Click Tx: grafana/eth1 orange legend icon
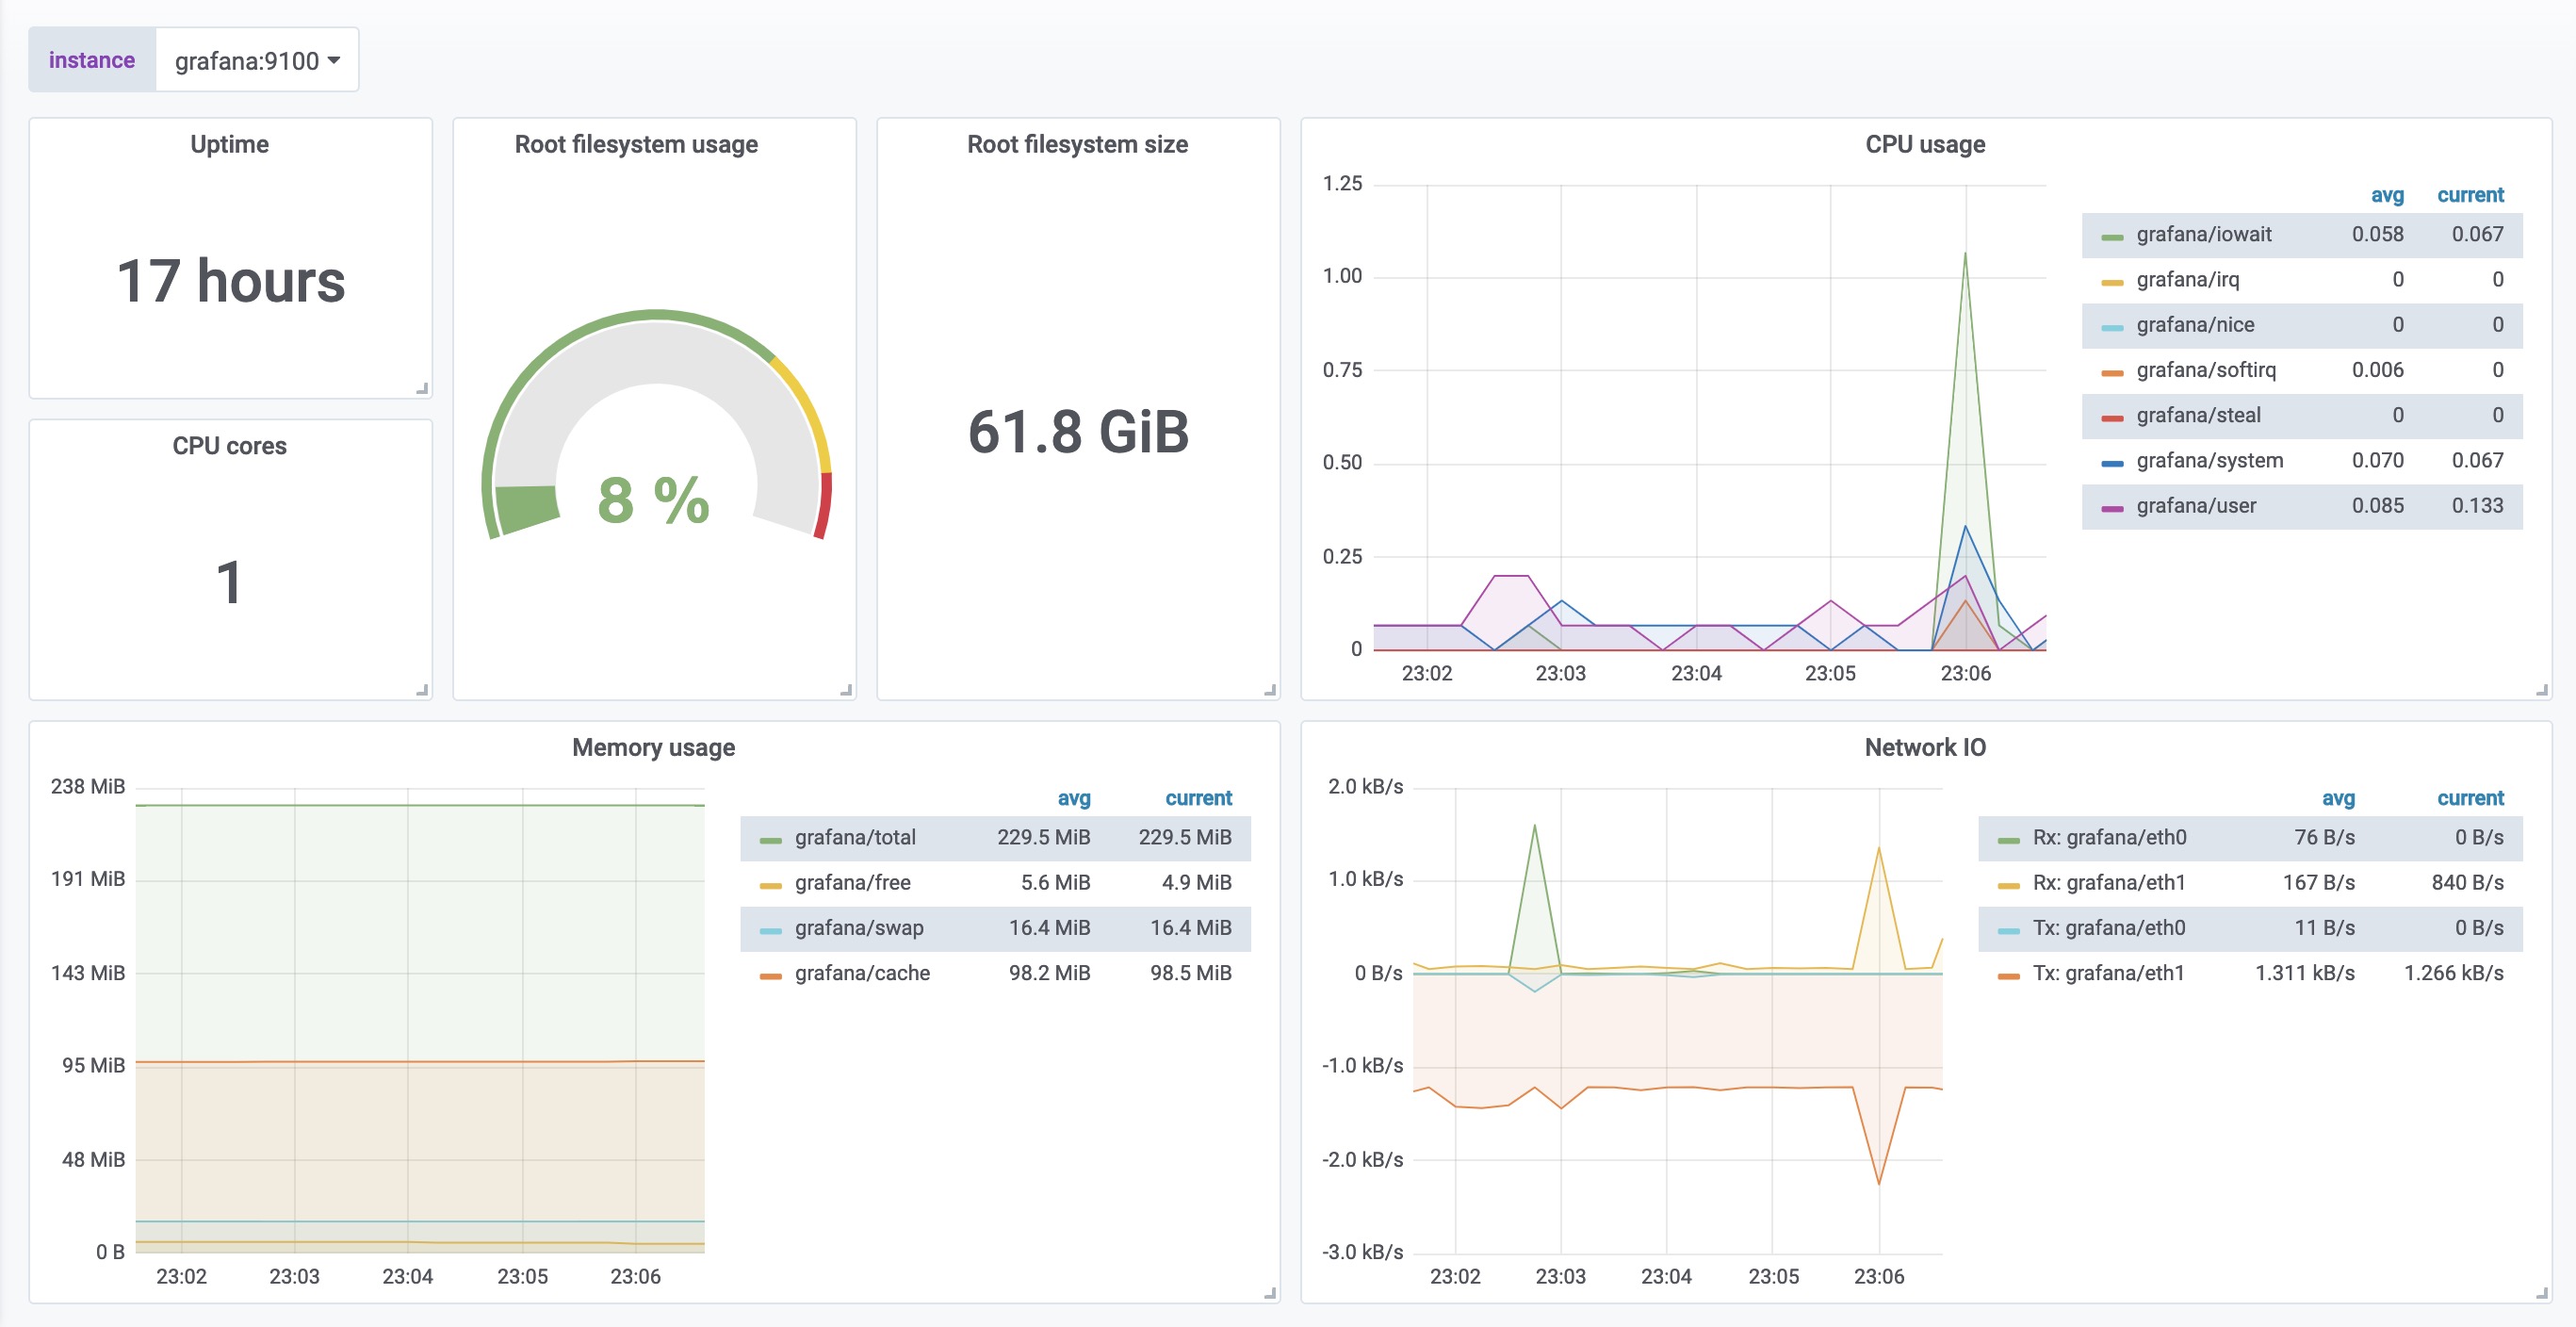The width and height of the screenshot is (2576, 1327). (2007, 976)
